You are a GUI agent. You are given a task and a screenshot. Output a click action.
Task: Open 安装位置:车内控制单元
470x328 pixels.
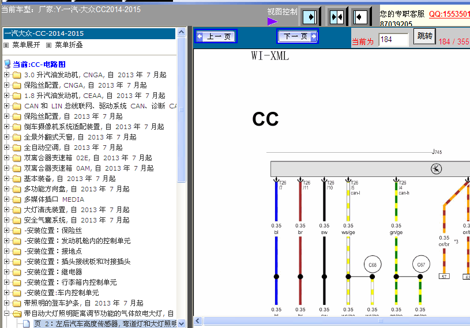62,293
